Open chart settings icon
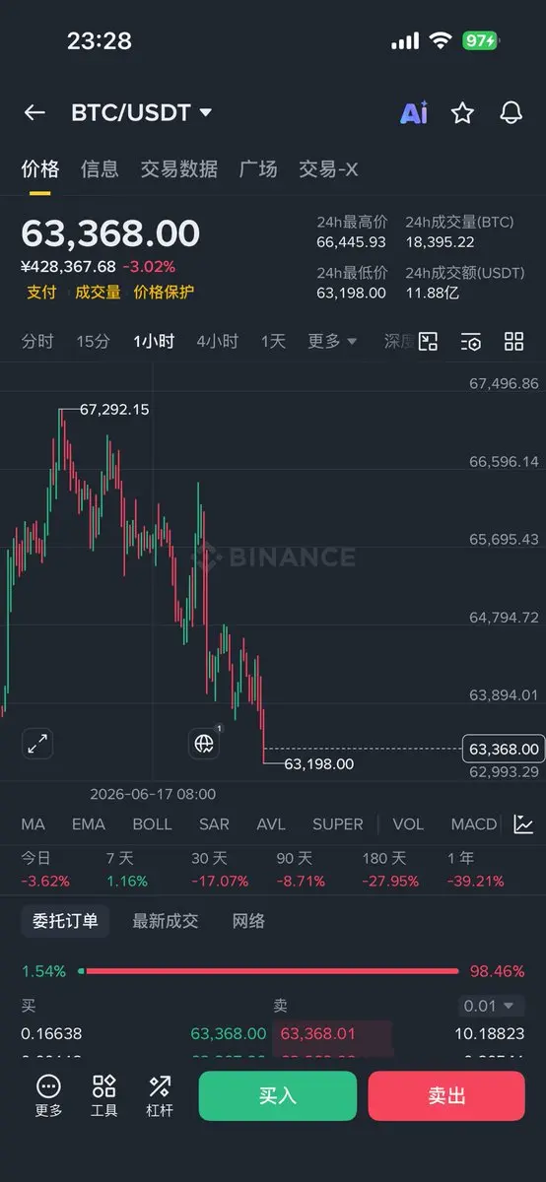This screenshot has height=1182, width=546. click(x=471, y=342)
